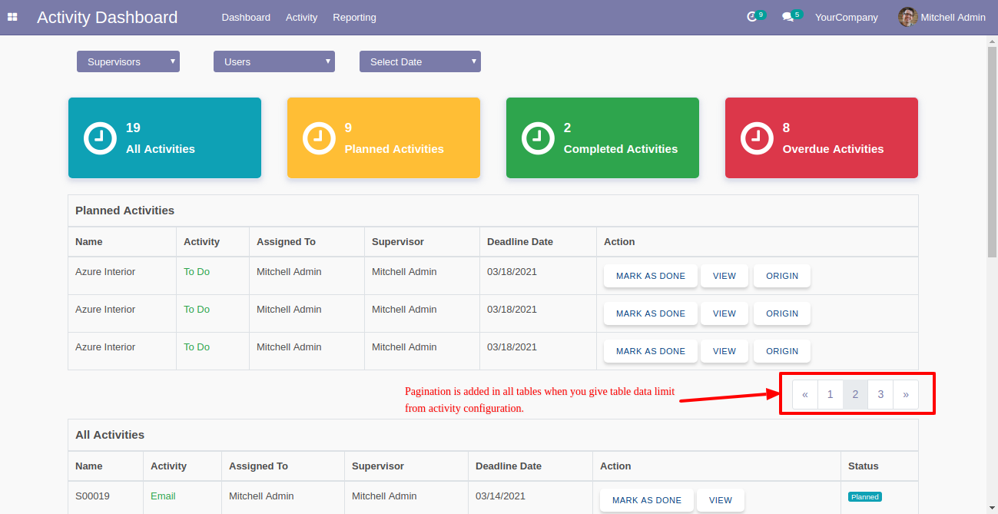This screenshot has width=998, height=514.
Task: Click clock icon on Planned Activities card
Action: (318, 138)
